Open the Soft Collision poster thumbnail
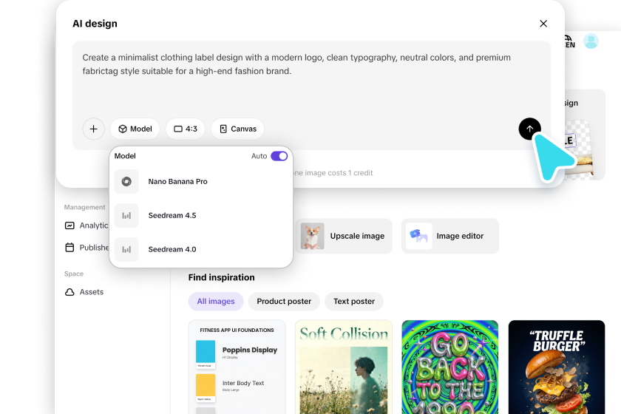This screenshot has width=621, height=414. (x=344, y=367)
